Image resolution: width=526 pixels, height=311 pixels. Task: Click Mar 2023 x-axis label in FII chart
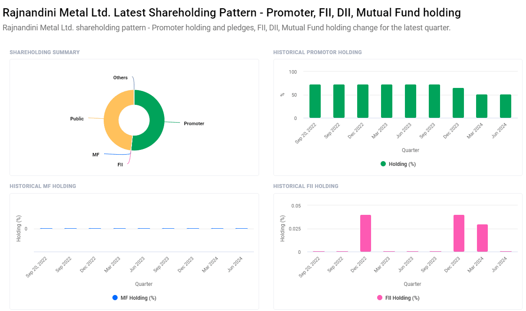tap(382, 265)
